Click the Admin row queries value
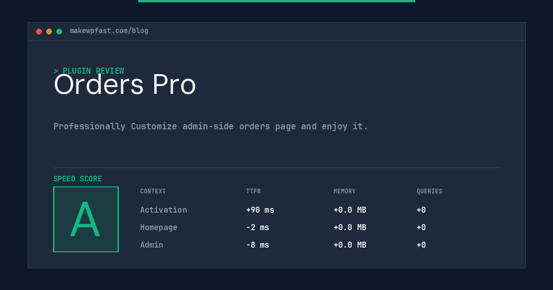 click(421, 245)
